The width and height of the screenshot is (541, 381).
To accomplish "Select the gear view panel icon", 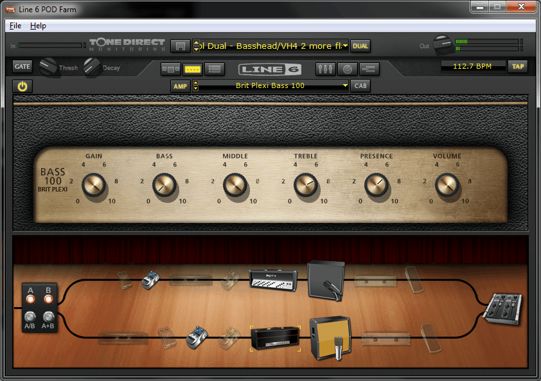I will click(171, 69).
